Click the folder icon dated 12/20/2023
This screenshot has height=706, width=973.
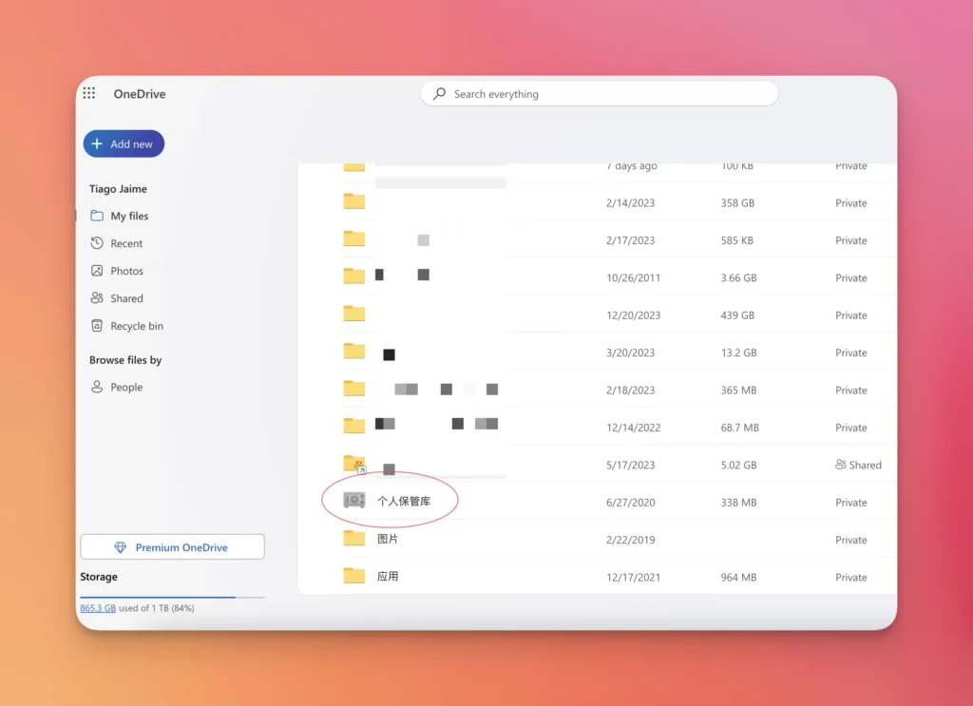pos(354,314)
